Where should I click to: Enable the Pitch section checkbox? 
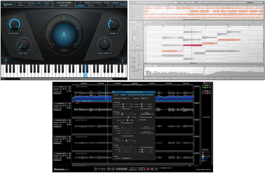click(114, 127)
